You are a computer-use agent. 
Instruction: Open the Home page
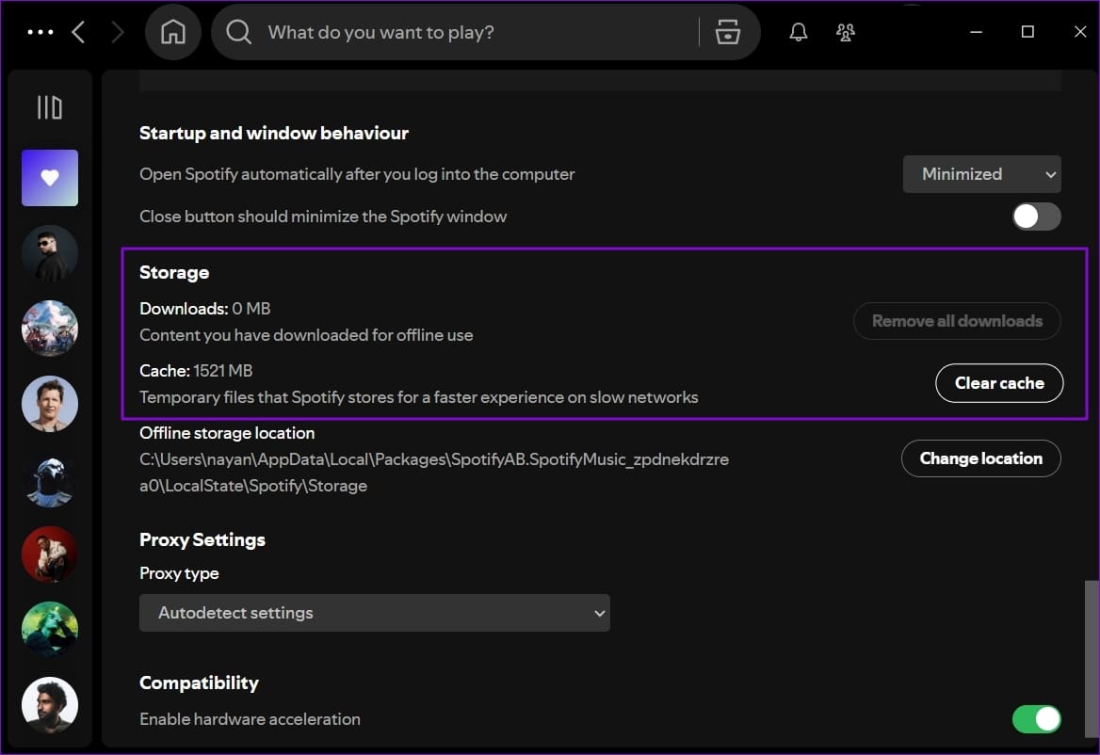172,32
